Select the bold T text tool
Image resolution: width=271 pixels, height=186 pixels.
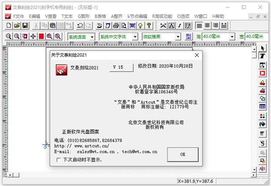(263, 56)
